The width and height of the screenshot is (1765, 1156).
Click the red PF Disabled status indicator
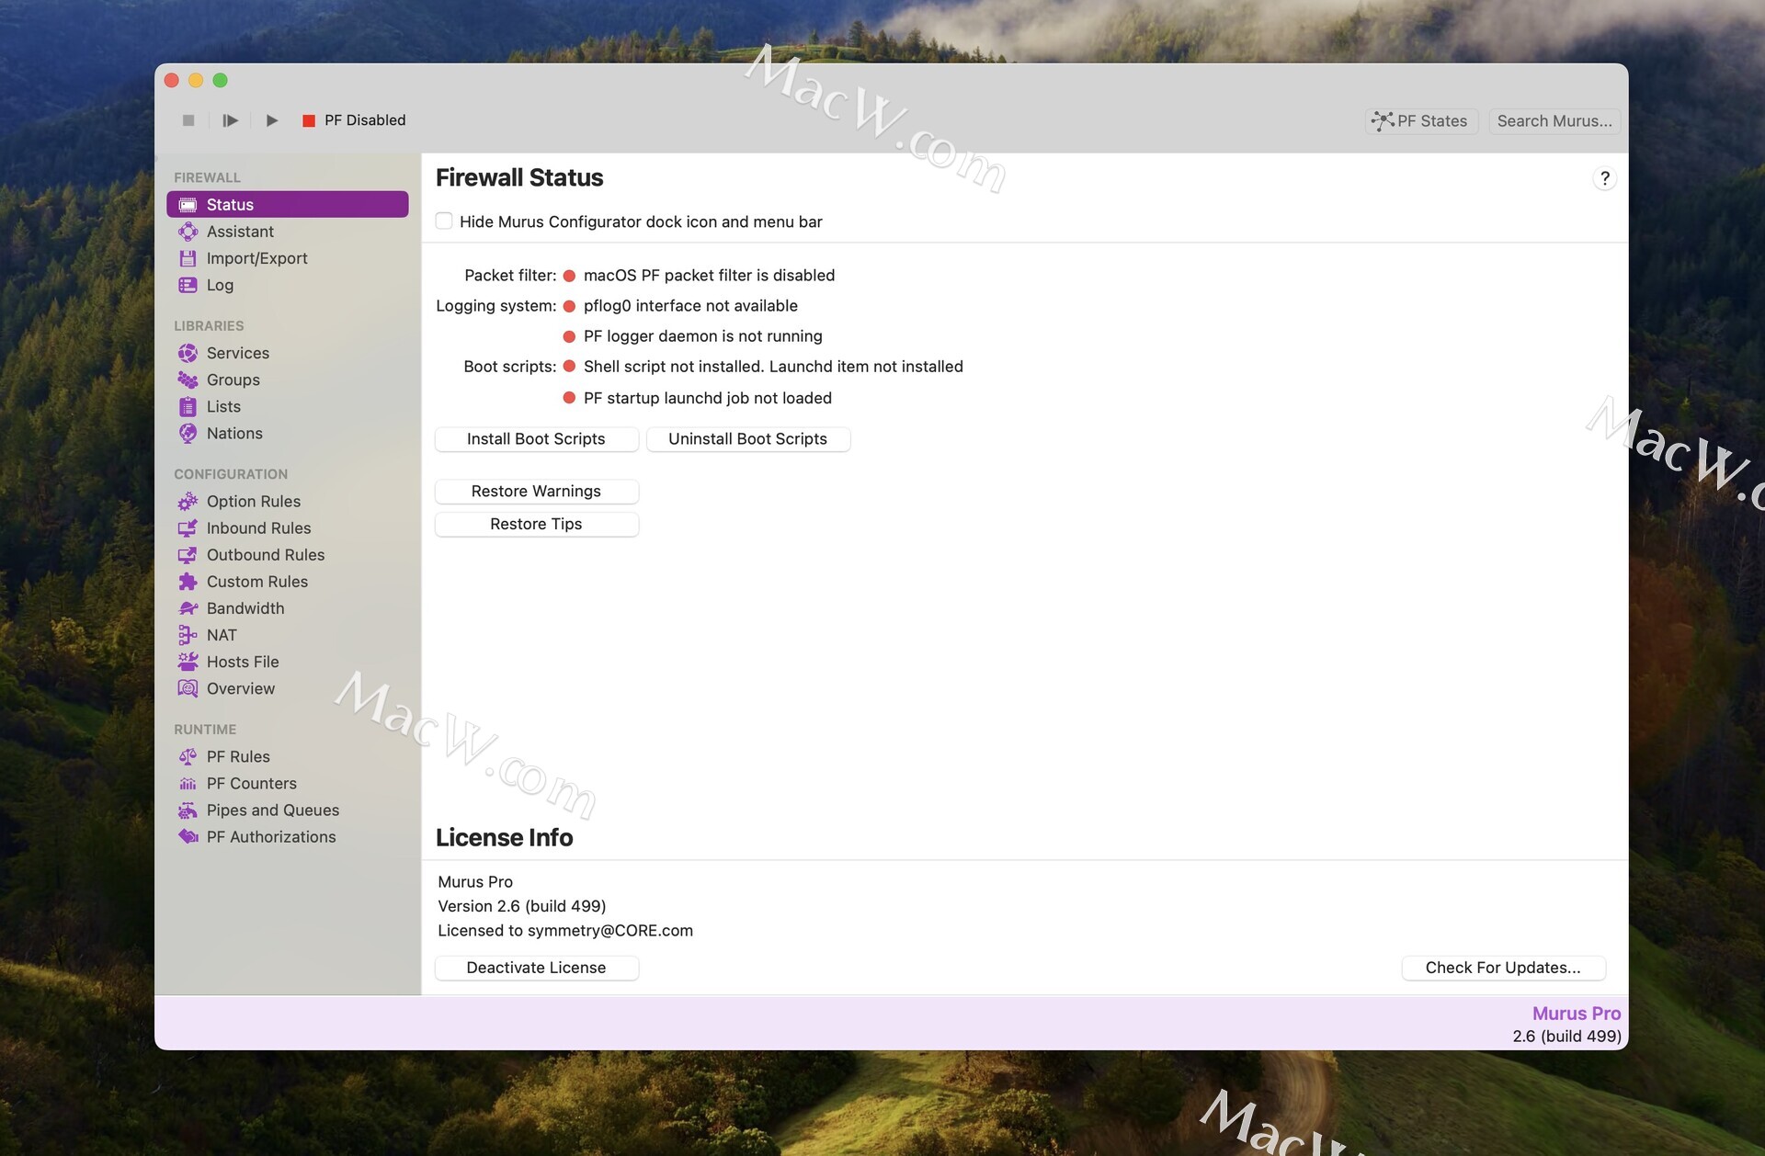pyautogui.click(x=309, y=120)
